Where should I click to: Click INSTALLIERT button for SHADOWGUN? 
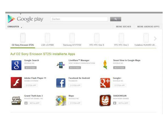[123, 103]
